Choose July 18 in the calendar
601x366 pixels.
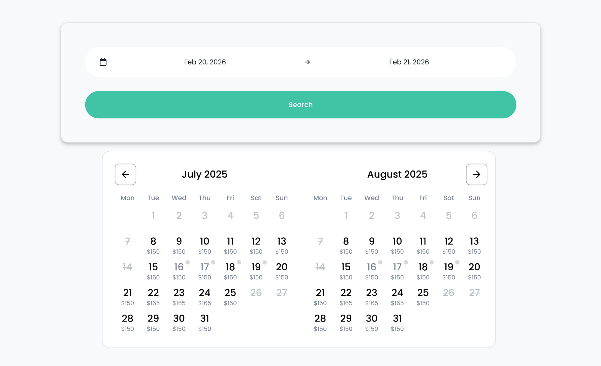tap(230, 271)
